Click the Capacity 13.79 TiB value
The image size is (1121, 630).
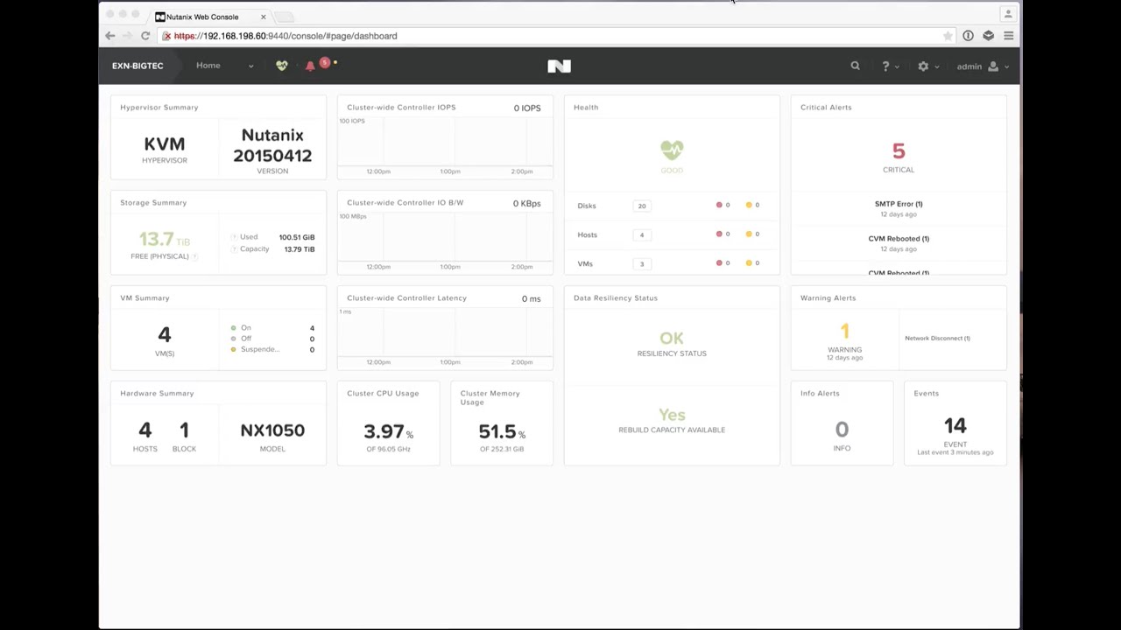click(x=300, y=249)
